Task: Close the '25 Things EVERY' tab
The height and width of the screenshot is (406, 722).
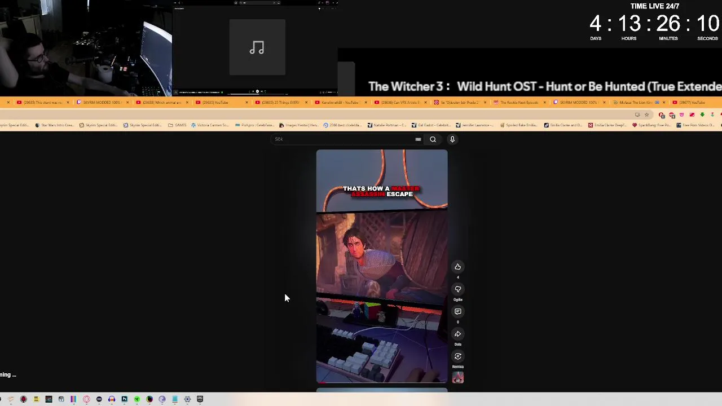Action: pos(306,103)
